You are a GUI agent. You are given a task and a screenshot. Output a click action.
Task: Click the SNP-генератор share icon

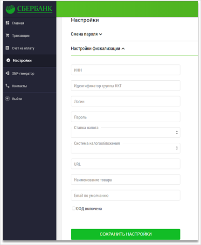7,73
